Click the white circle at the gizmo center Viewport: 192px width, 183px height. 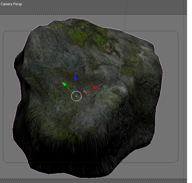click(76, 96)
